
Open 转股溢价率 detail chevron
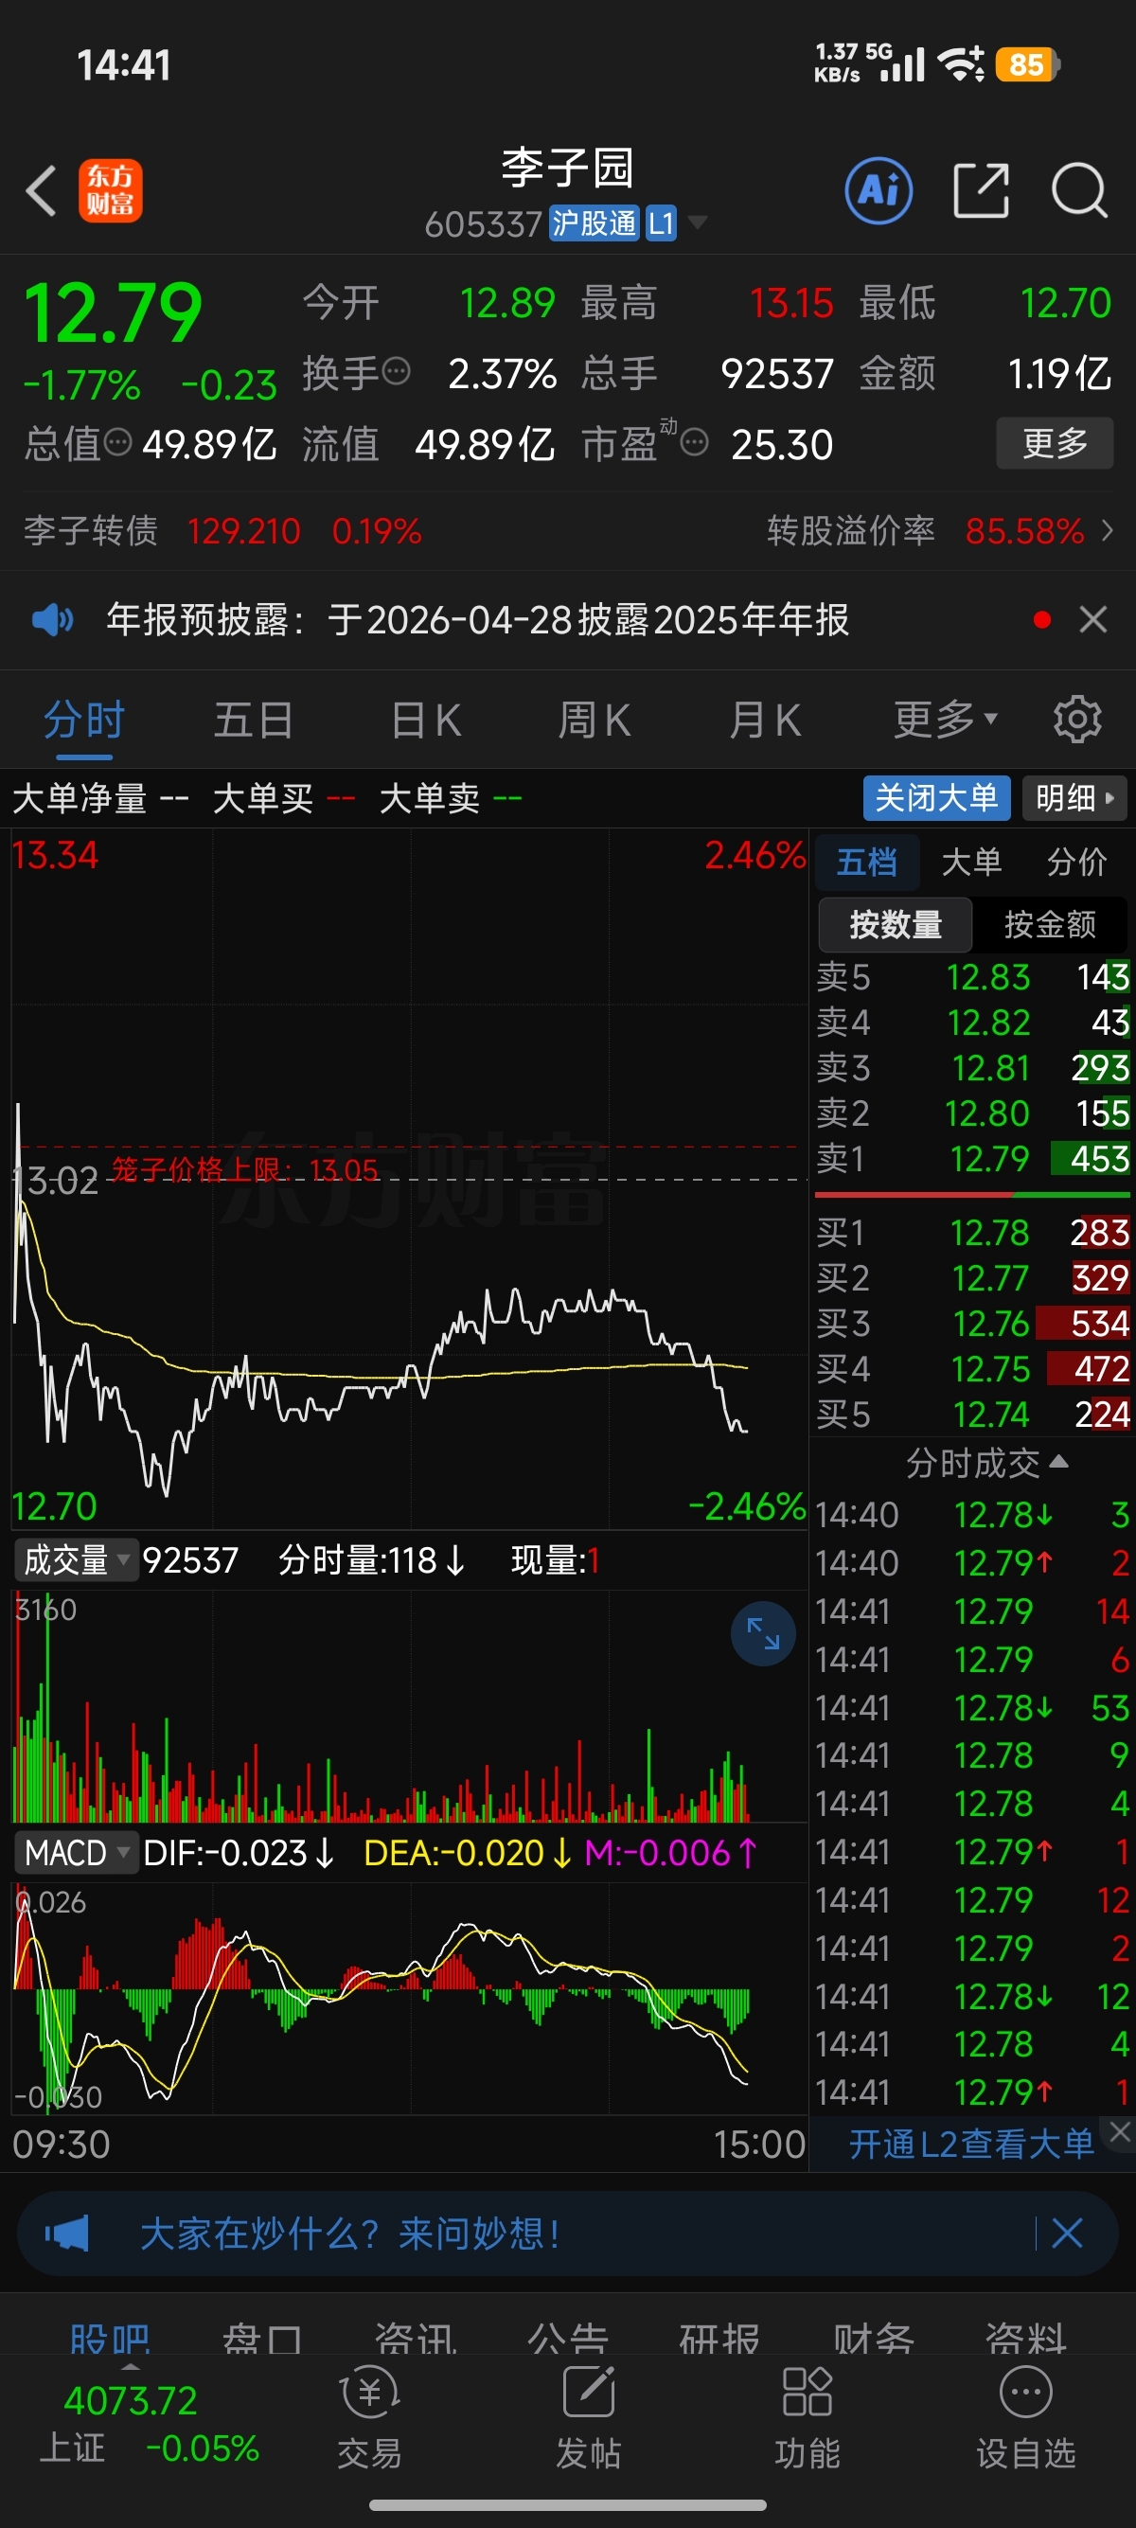point(1108,531)
